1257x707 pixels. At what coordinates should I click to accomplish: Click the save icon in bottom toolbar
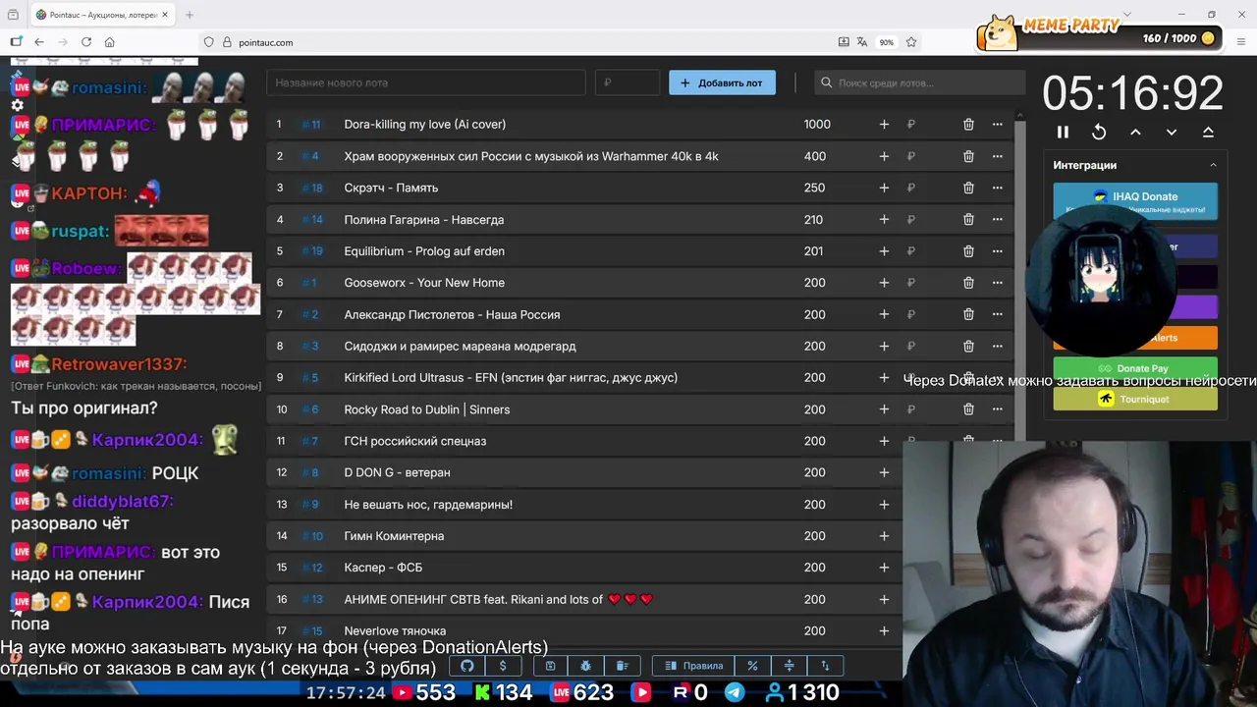pyautogui.click(x=551, y=666)
